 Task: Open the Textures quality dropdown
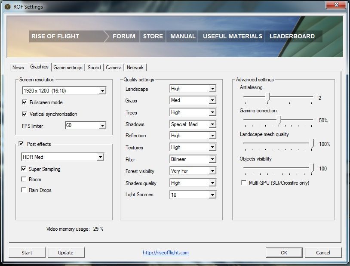pyautogui.click(x=193, y=147)
